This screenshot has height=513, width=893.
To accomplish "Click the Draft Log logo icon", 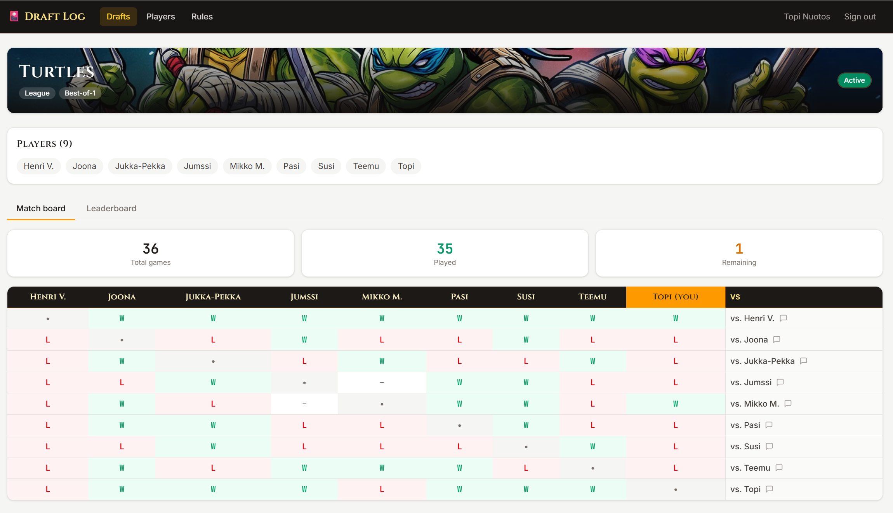I will 14,16.
